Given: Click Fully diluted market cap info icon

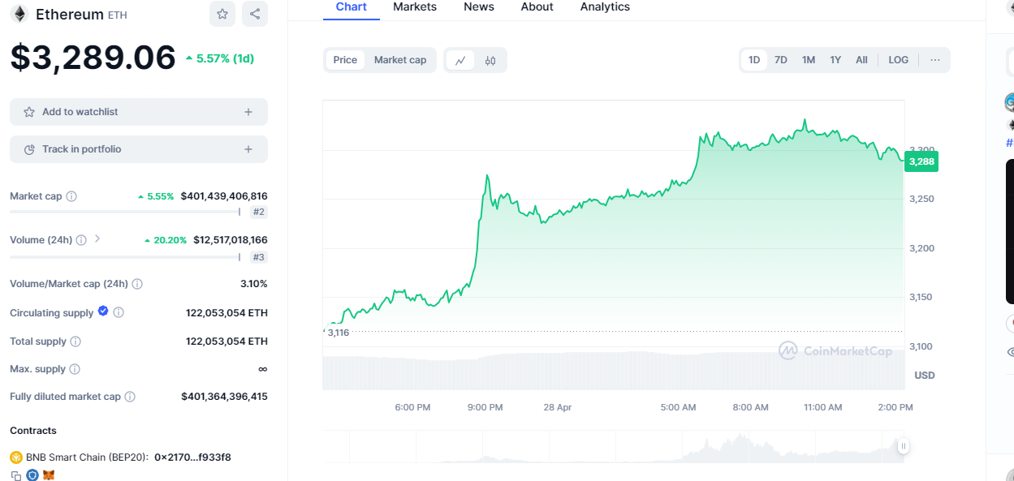Looking at the screenshot, I should [x=130, y=397].
